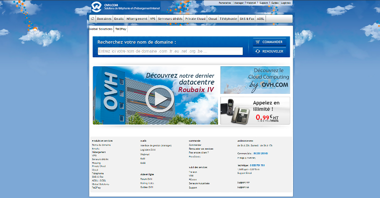This screenshot has height=198, width=380.
Task: Open Logiciels OVH footer link
Action: [148, 150]
